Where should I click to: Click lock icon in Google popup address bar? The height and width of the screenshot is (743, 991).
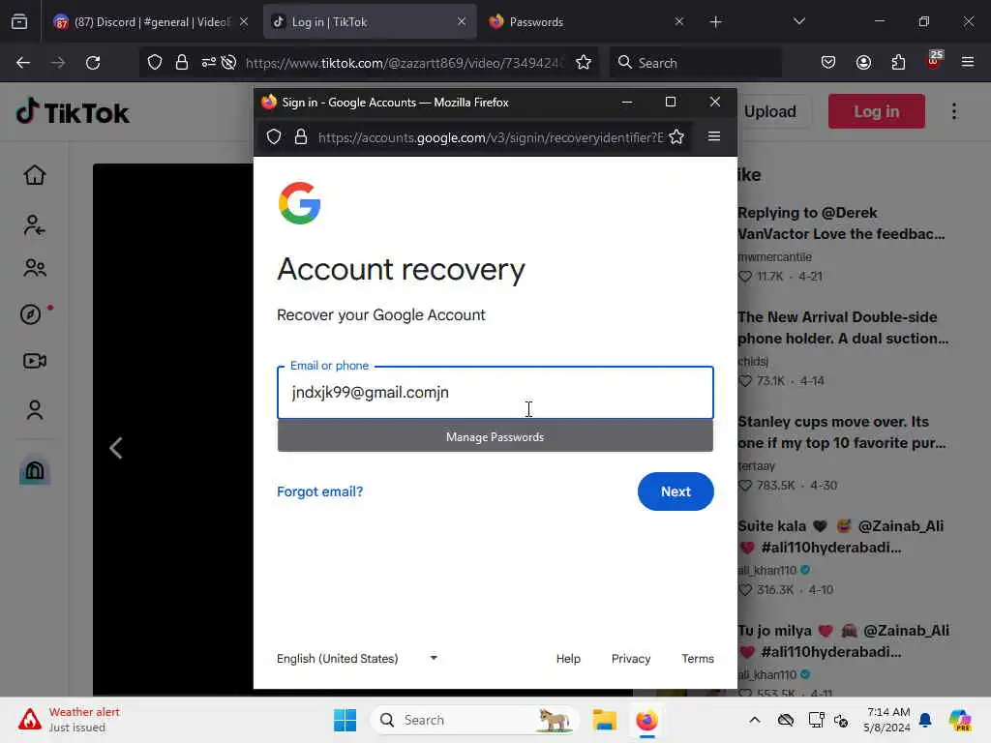click(x=301, y=136)
